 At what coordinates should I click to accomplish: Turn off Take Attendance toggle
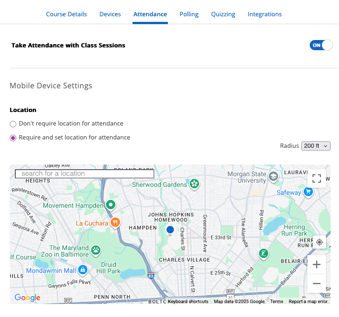click(321, 45)
